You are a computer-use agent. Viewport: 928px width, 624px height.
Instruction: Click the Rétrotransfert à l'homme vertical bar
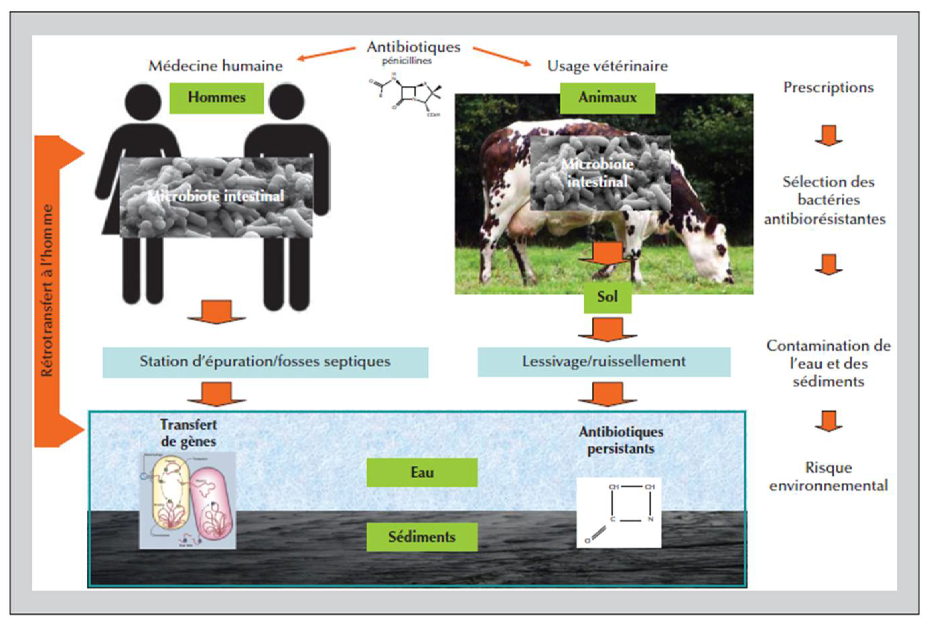coord(47,291)
